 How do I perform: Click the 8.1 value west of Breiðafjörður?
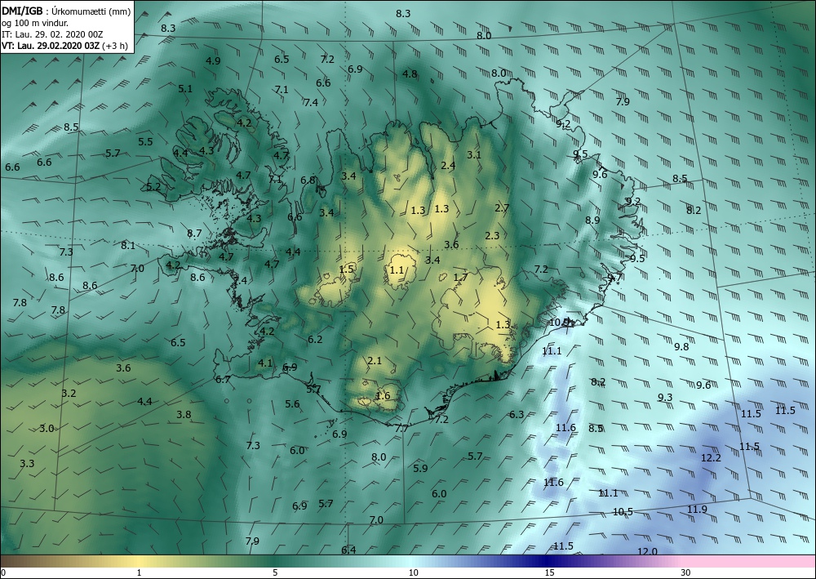pyautogui.click(x=128, y=245)
